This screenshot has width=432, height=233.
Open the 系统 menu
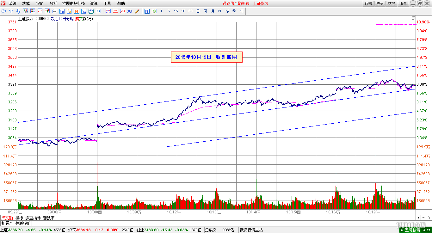pyautogui.click(x=13, y=4)
